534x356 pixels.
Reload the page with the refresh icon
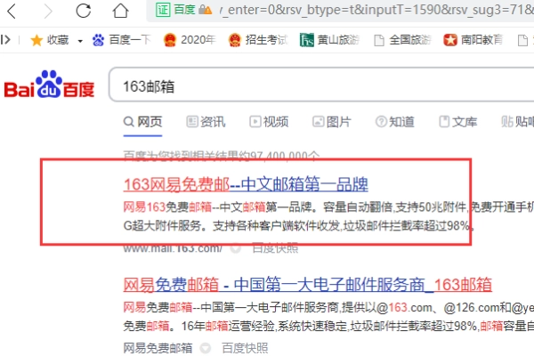[x=84, y=11]
